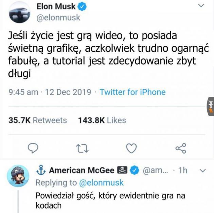Expand the reply tweet's options chevron
Viewport: 214px width, 213px height.
(x=203, y=170)
